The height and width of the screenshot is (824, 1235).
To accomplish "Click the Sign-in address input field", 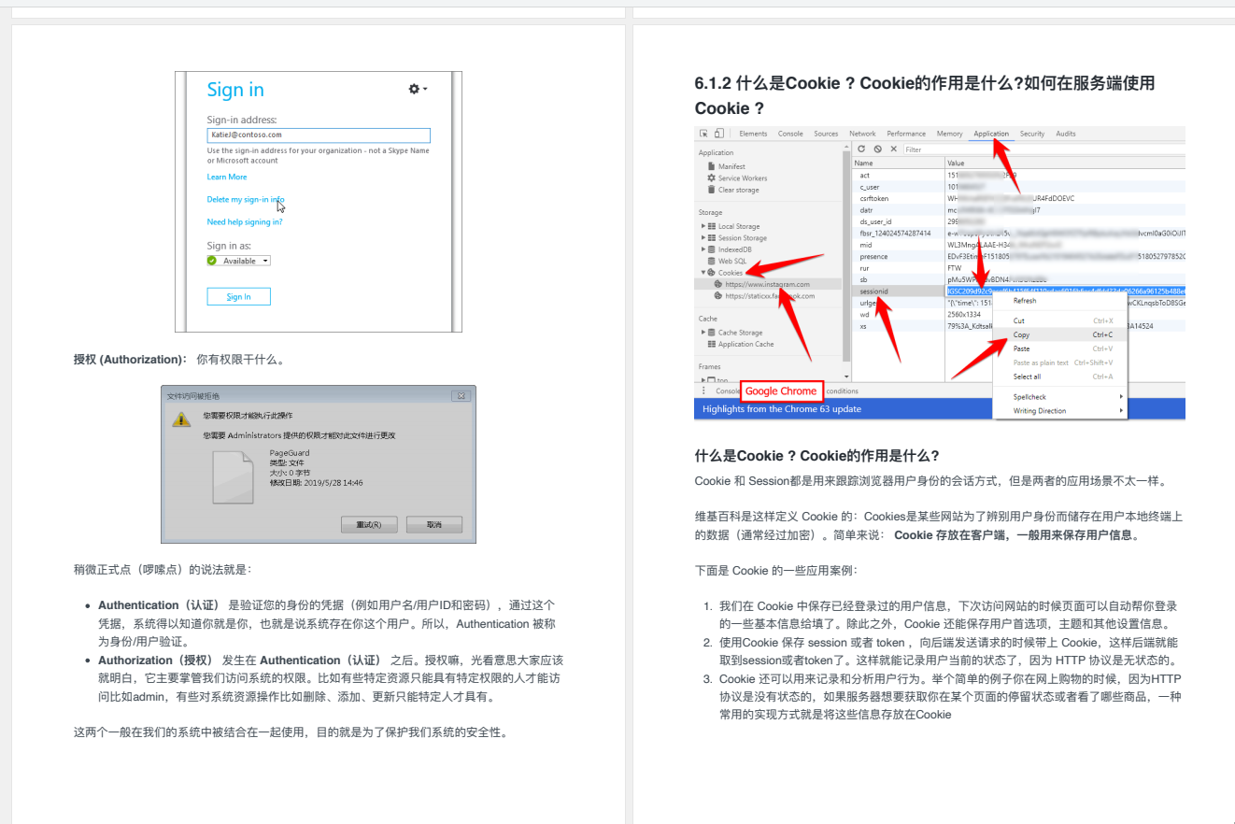I will click(x=319, y=135).
